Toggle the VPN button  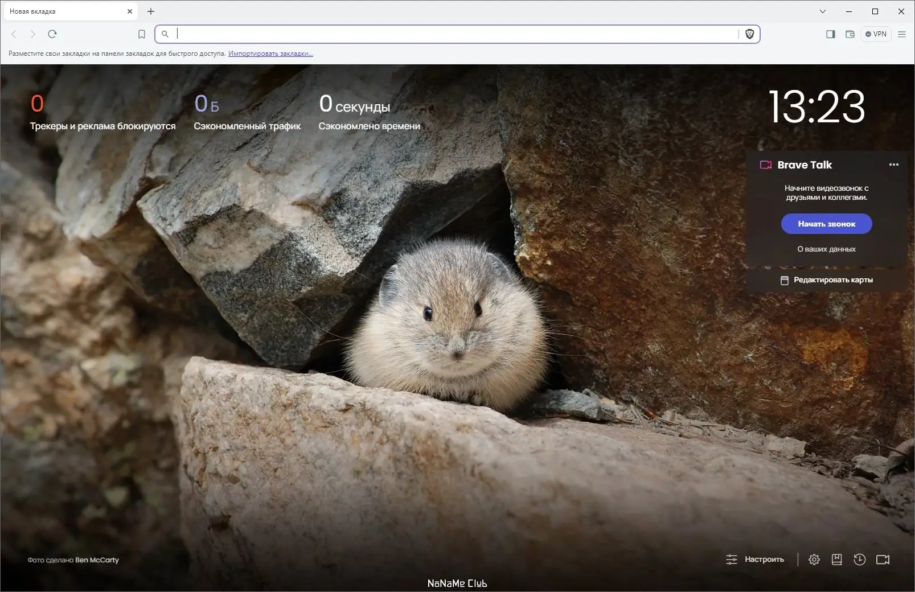[876, 34]
